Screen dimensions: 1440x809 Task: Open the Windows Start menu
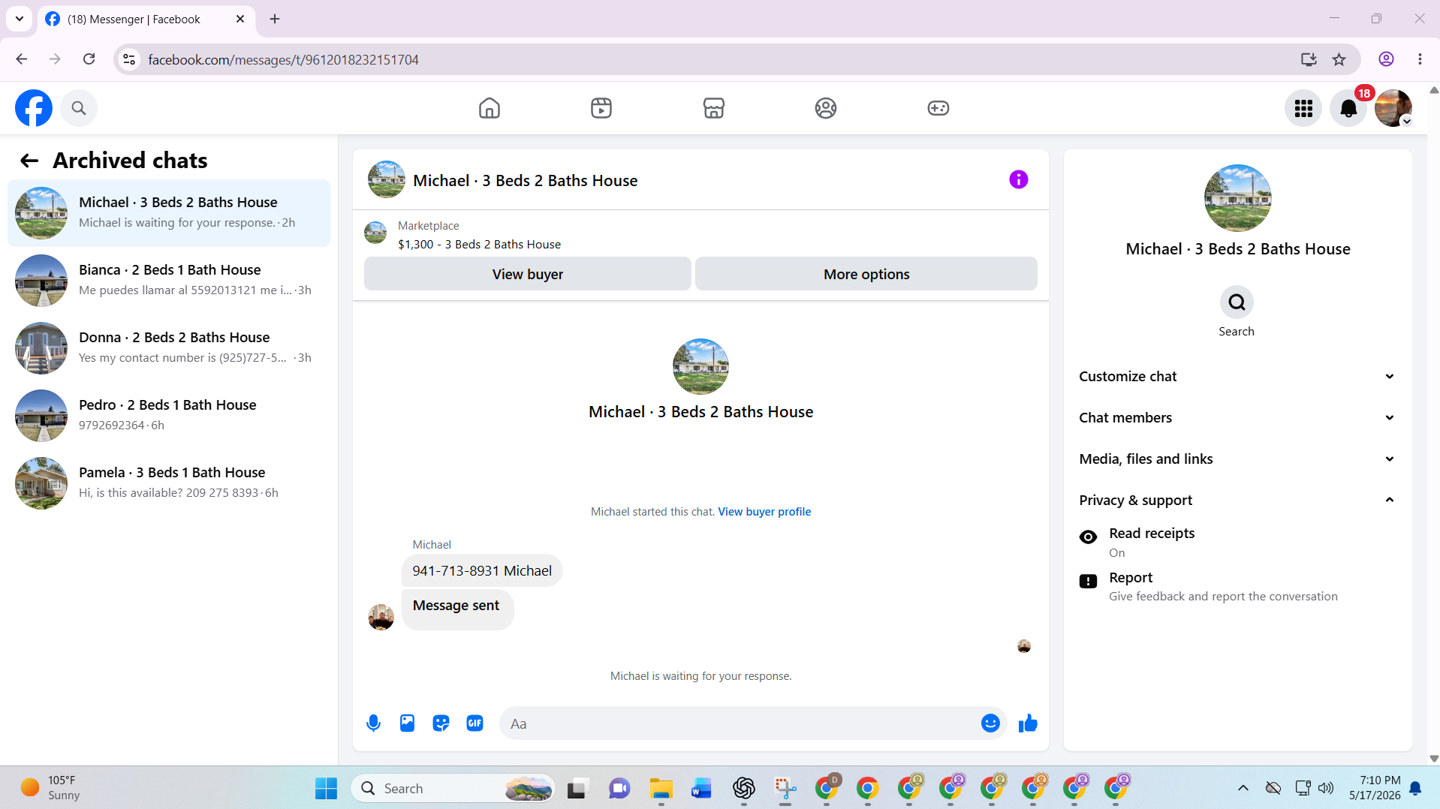[326, 789]
